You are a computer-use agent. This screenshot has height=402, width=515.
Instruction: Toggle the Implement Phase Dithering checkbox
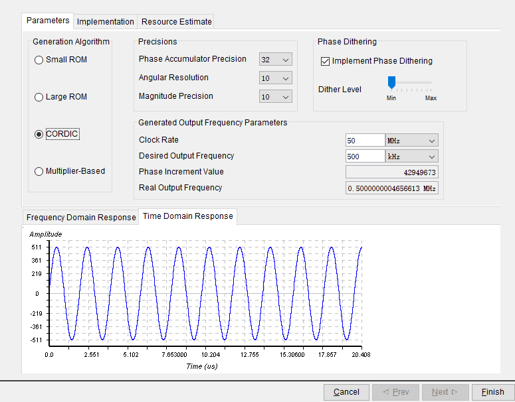pos(325,61)
